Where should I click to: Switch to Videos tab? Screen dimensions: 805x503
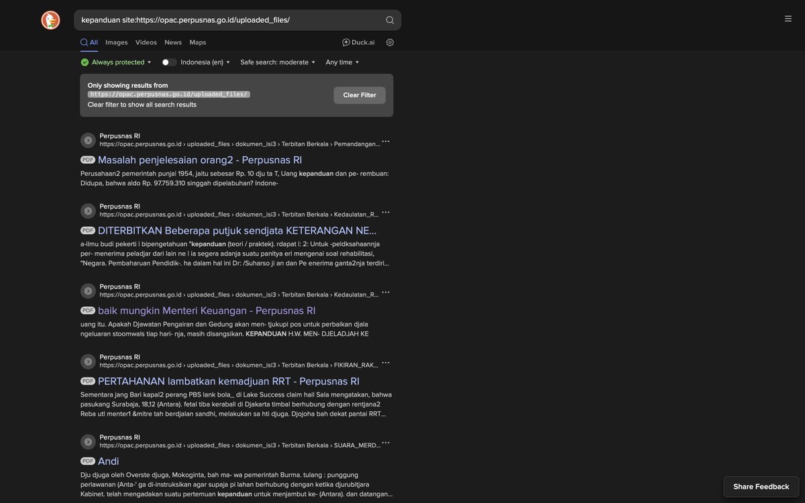[146, 42]
